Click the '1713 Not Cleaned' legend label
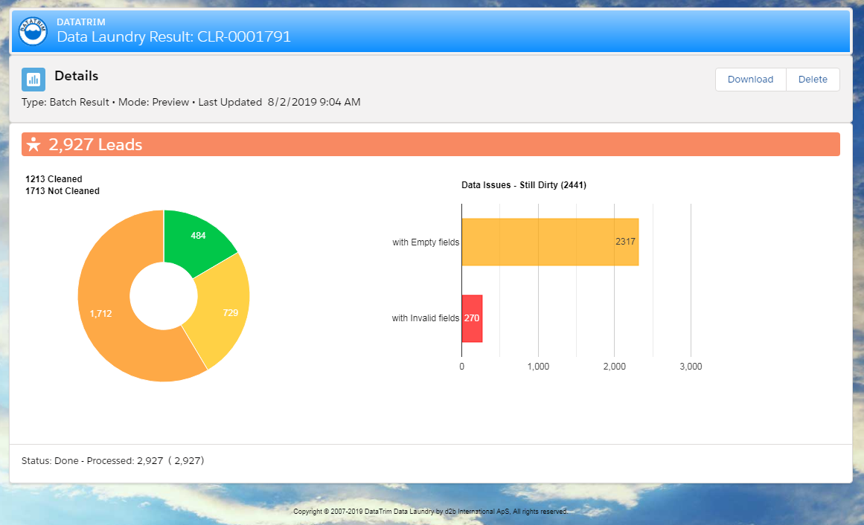This screenshot has height=525, width=864. point(63,191)
